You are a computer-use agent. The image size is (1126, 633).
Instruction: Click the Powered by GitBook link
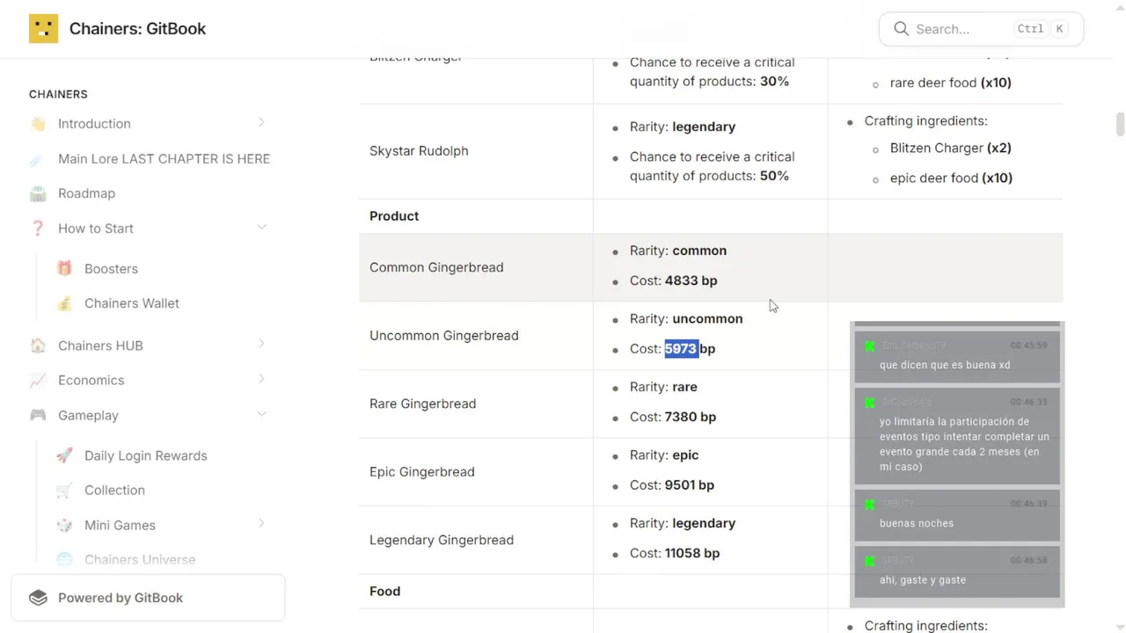coord(121,598)
